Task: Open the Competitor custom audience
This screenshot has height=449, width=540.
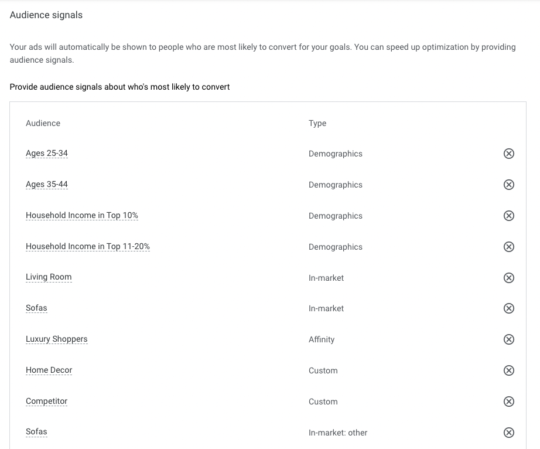Action: (x=46, y=401)
